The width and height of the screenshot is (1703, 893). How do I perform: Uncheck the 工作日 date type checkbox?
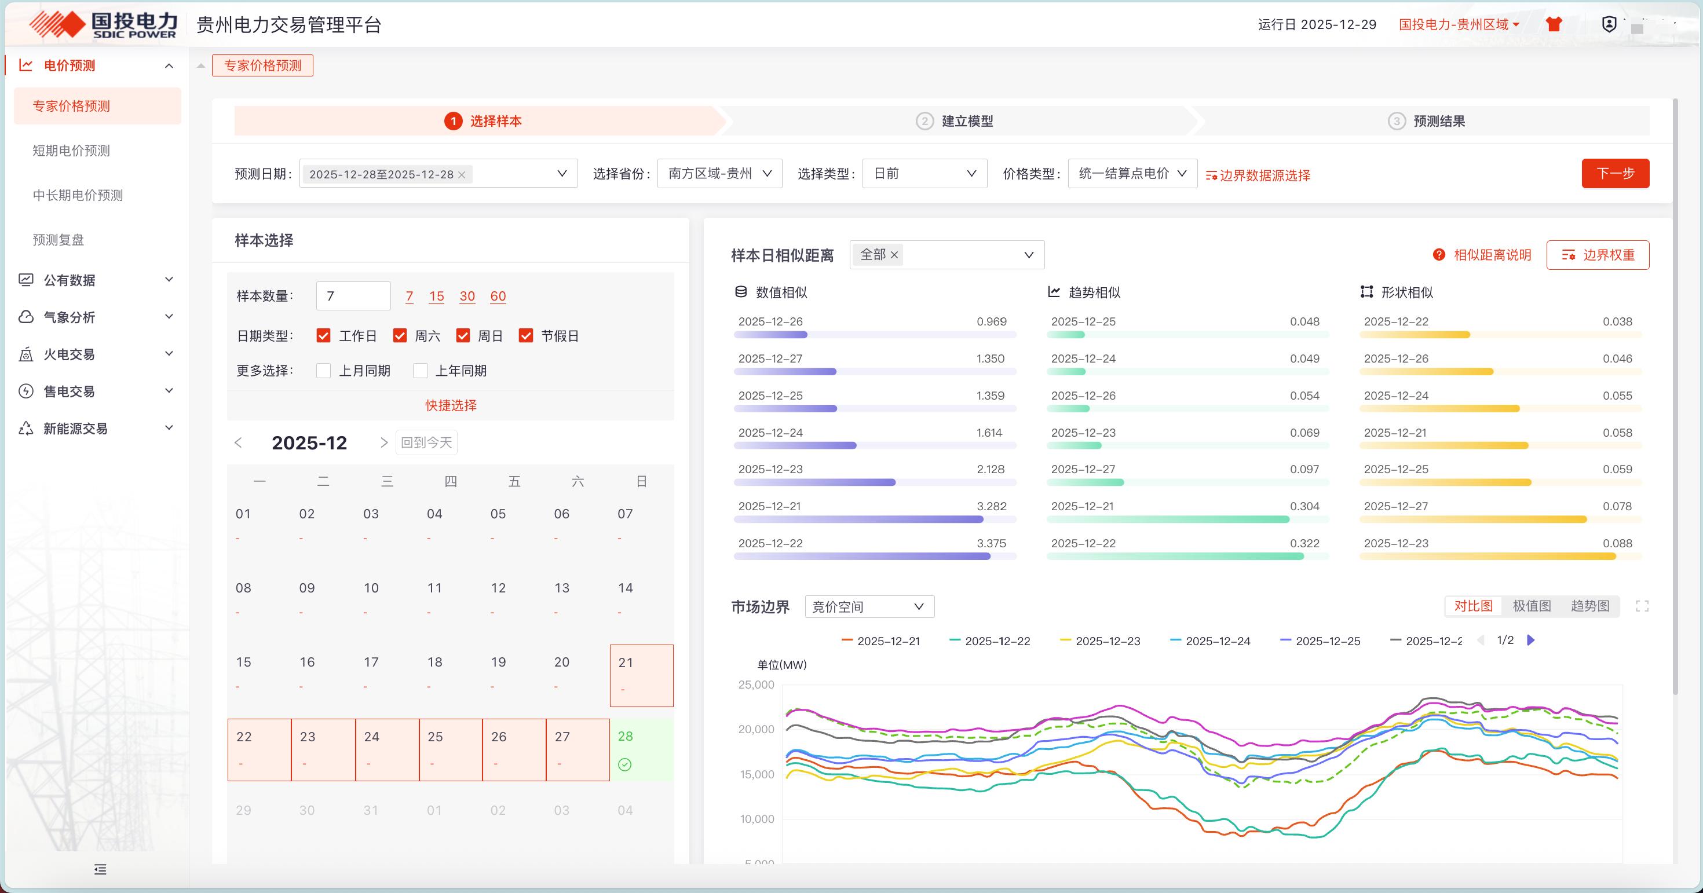pyautogui.click(x=323, y=336)
